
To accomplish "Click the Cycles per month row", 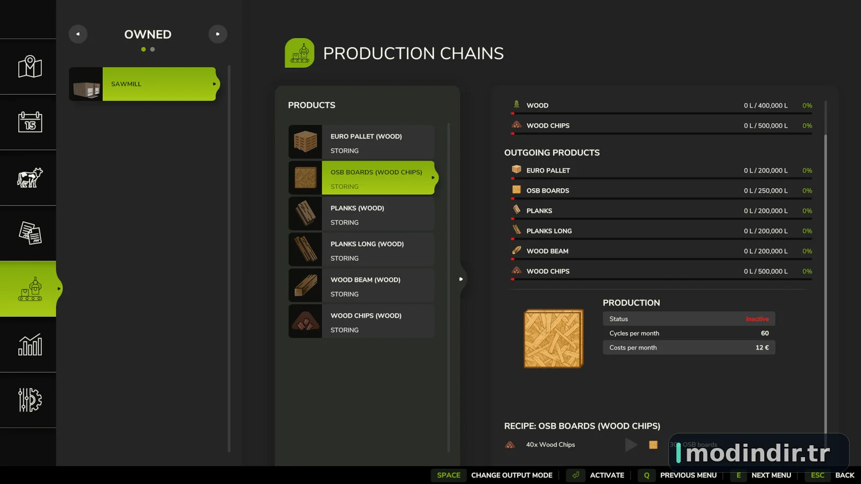I will (x=689, y=333).
